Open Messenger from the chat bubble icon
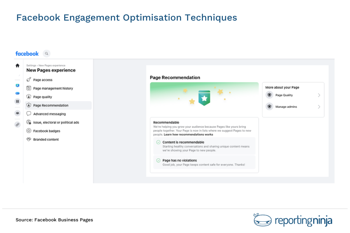The image size is (350, 233). 17,93
